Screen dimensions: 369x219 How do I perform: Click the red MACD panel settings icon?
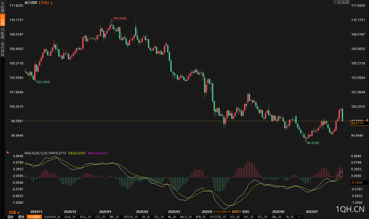click(x=8, y=153)
